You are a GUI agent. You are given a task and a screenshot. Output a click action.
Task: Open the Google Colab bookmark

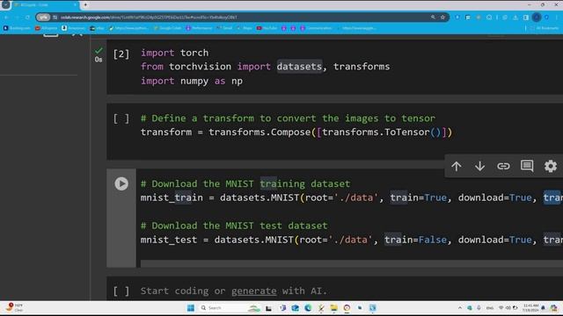pos(168,28)
